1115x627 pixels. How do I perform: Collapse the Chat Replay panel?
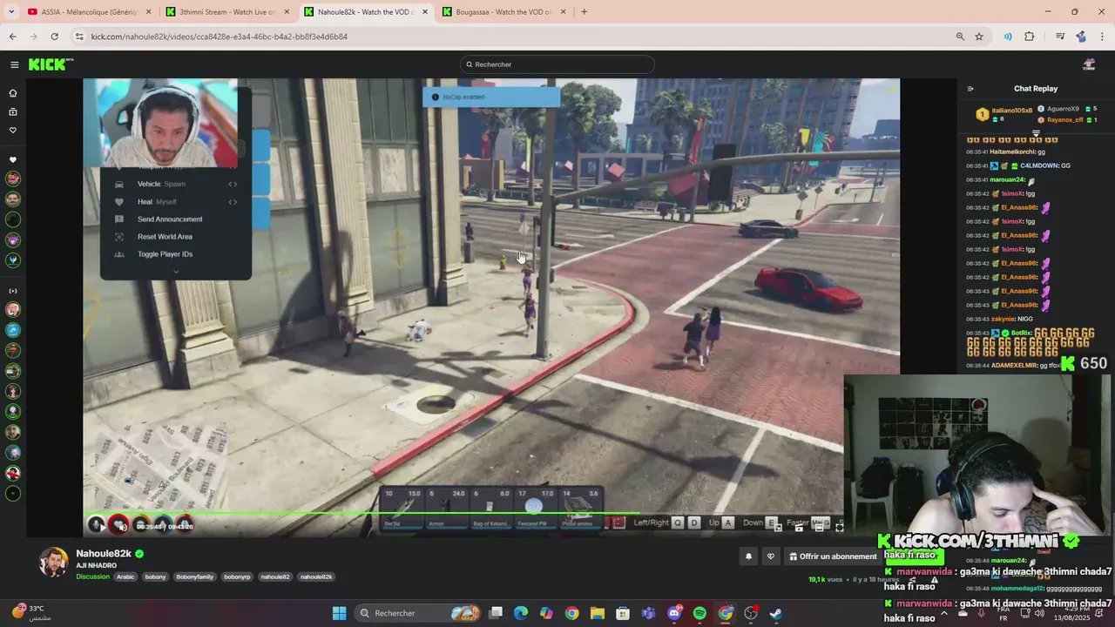click(x=970, y=88)
